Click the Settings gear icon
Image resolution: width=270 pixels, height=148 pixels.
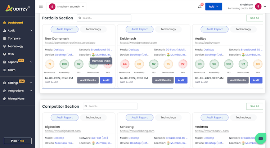(x=4, y=83)
